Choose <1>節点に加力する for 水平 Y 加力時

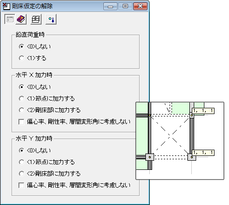[x=21, y=162]
